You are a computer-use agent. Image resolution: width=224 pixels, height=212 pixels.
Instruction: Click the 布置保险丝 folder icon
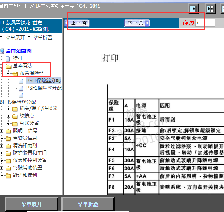(15, 73)
